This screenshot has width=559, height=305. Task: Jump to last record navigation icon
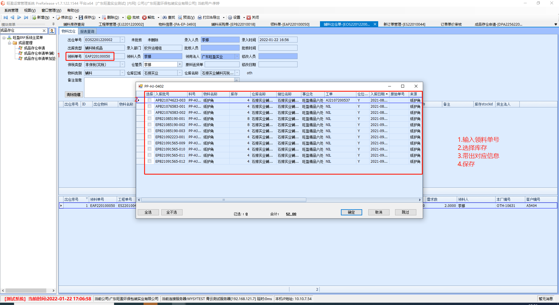click(x=26, y=17)
